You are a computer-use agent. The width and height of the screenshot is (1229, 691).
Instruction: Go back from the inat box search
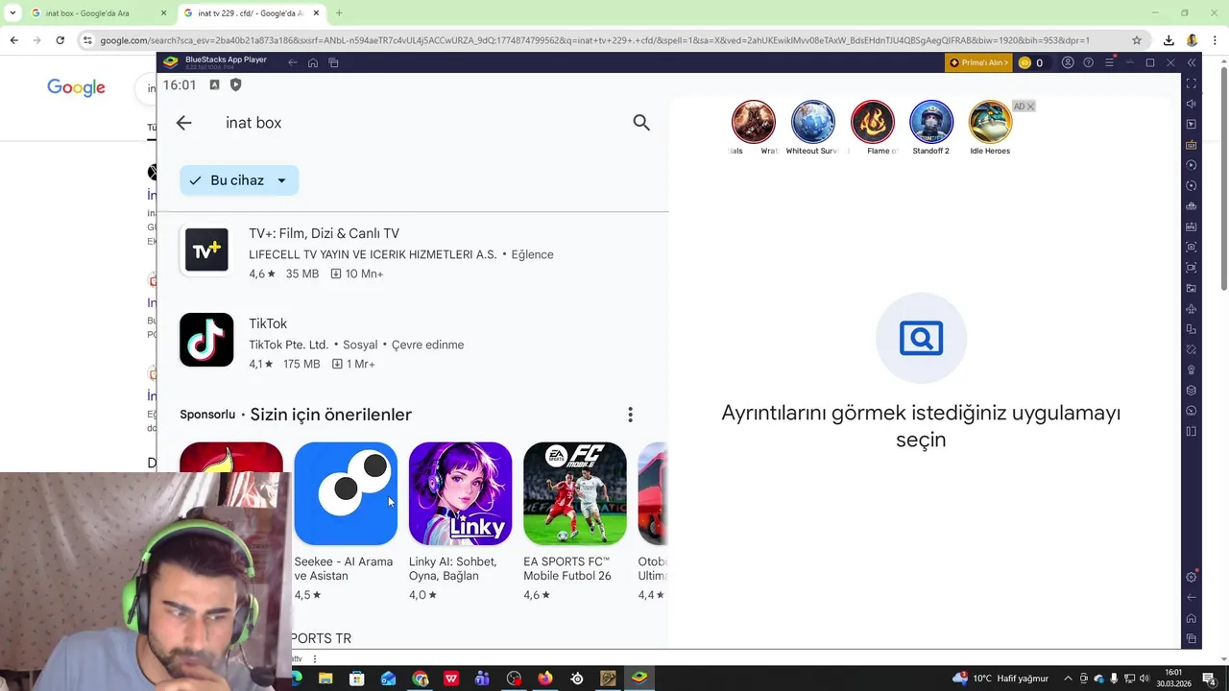tap(183, 123)
